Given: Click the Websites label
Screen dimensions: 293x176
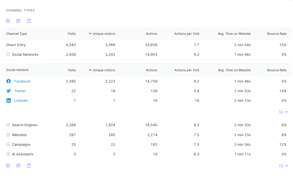Looking at the screenshot, I should [x=19, y=135].
